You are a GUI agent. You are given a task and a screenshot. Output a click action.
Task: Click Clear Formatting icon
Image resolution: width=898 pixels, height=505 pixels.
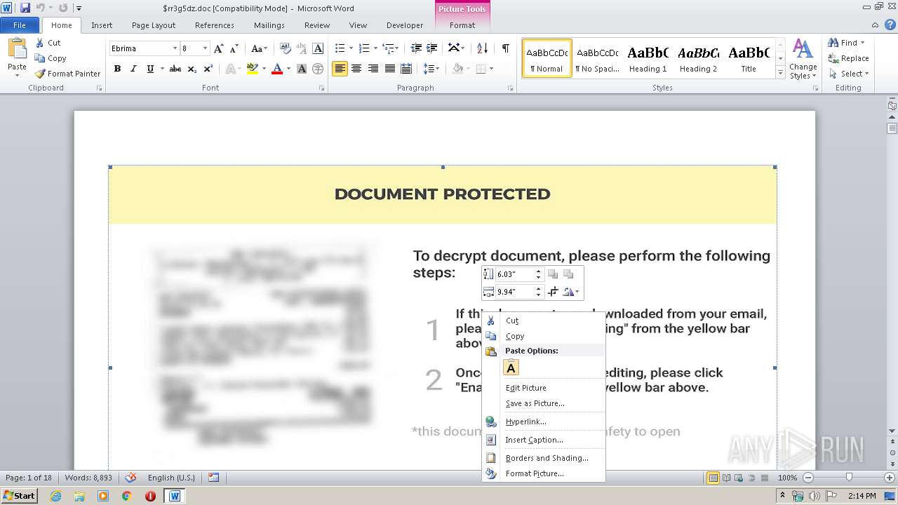click(286, 48)
